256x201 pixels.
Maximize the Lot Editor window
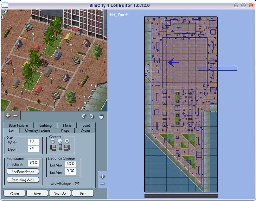(243, 5)
